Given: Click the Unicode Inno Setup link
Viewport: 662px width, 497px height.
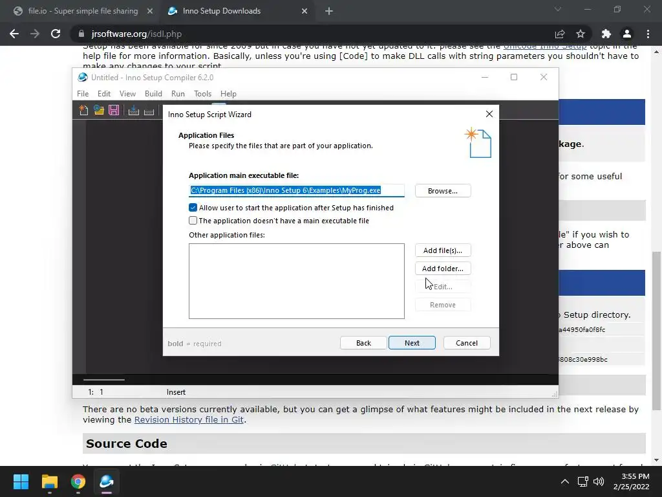Looking at the screenshot, I should [x=544, y=47].
